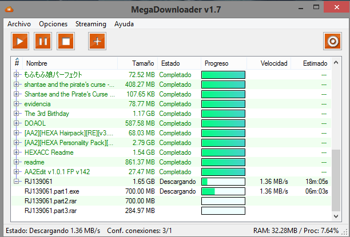Sort by the # column header

pyautogui.click(x=17, y=63)
